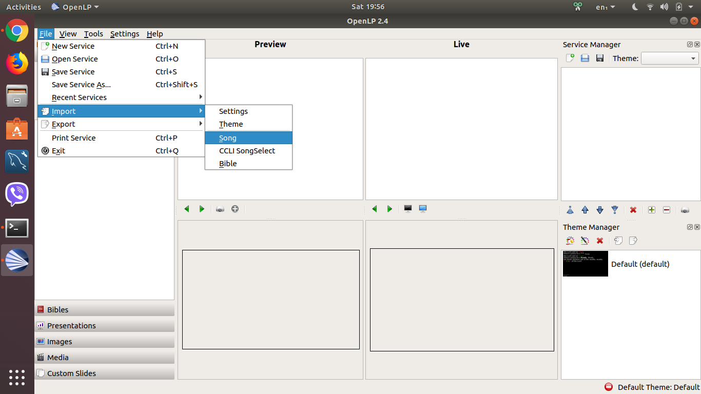Save the service via the floppy disk icon

coord(599,58)
